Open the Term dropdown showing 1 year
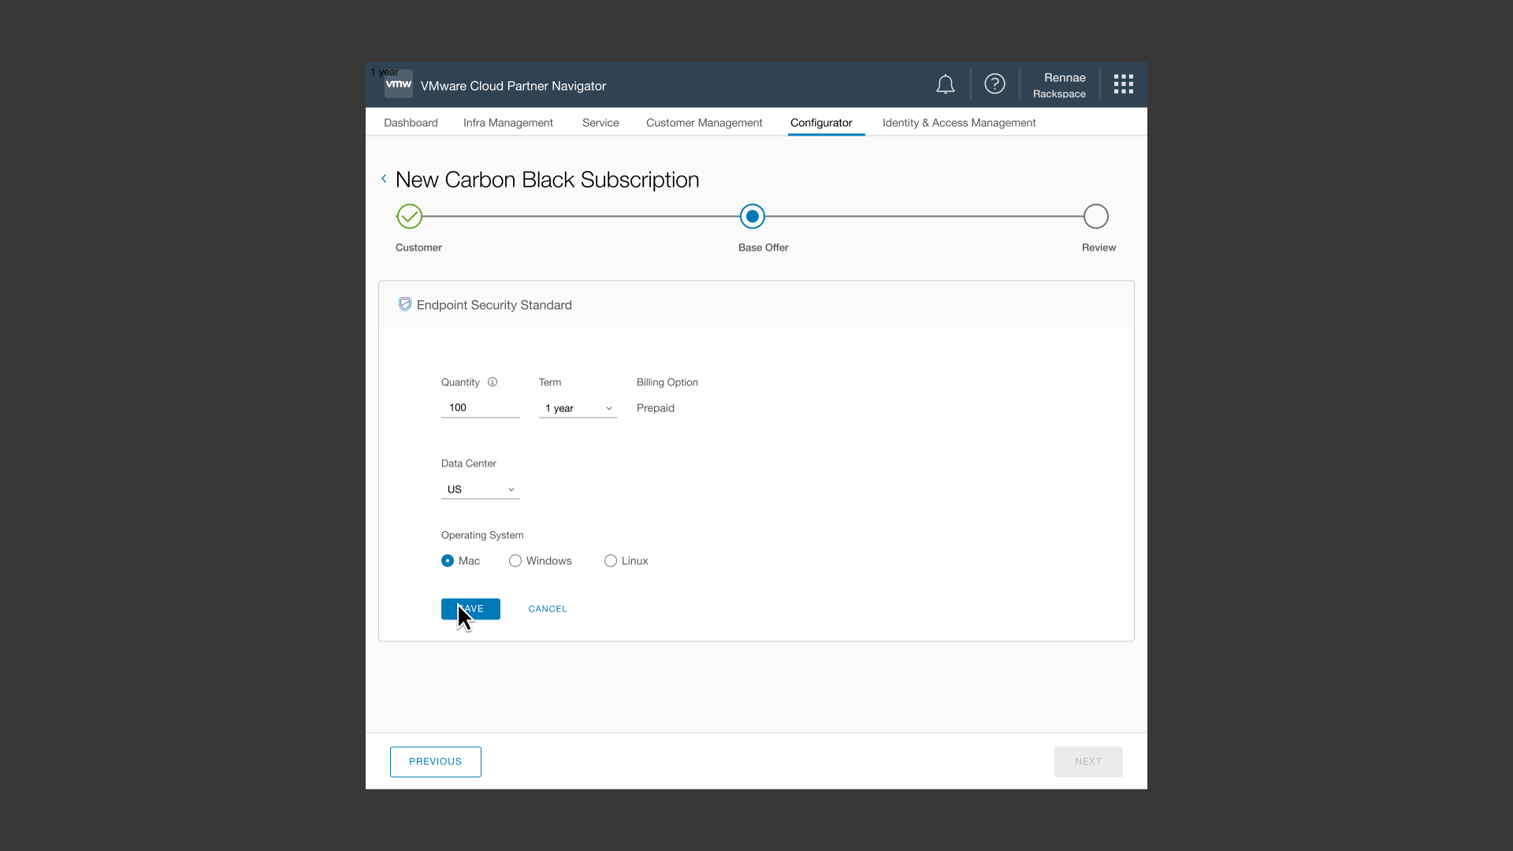This screenshot has width=1513, height=851. 578,408
